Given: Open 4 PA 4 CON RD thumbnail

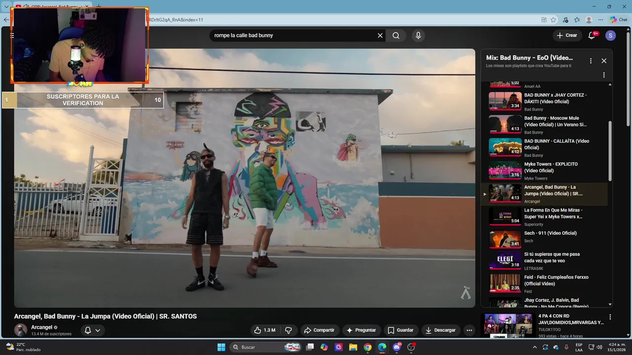Looking at the screenshot, I should point(509,325).
